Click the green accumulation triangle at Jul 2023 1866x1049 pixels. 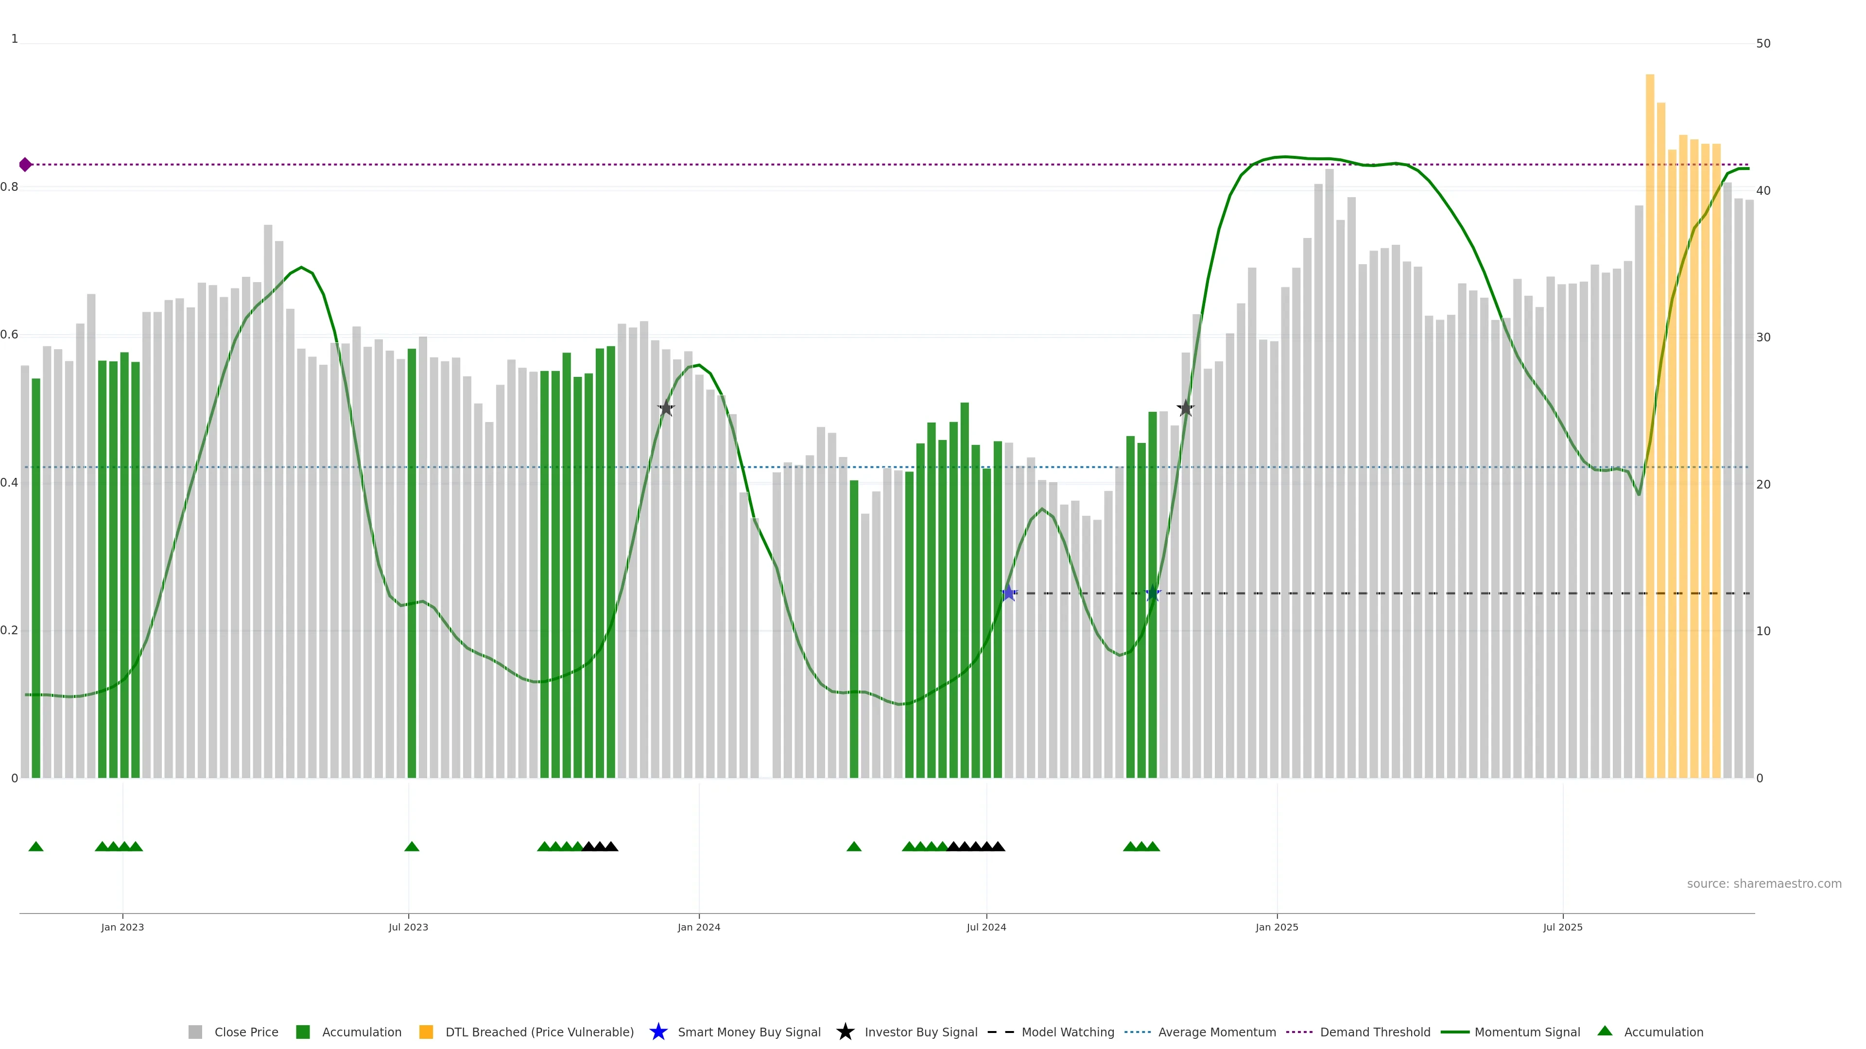pos(412,846)
